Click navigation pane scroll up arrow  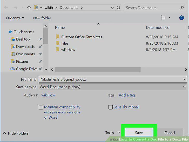click(x=46, y=26)
